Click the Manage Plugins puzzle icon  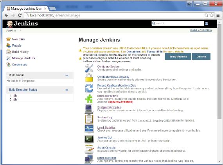point(89,99)
